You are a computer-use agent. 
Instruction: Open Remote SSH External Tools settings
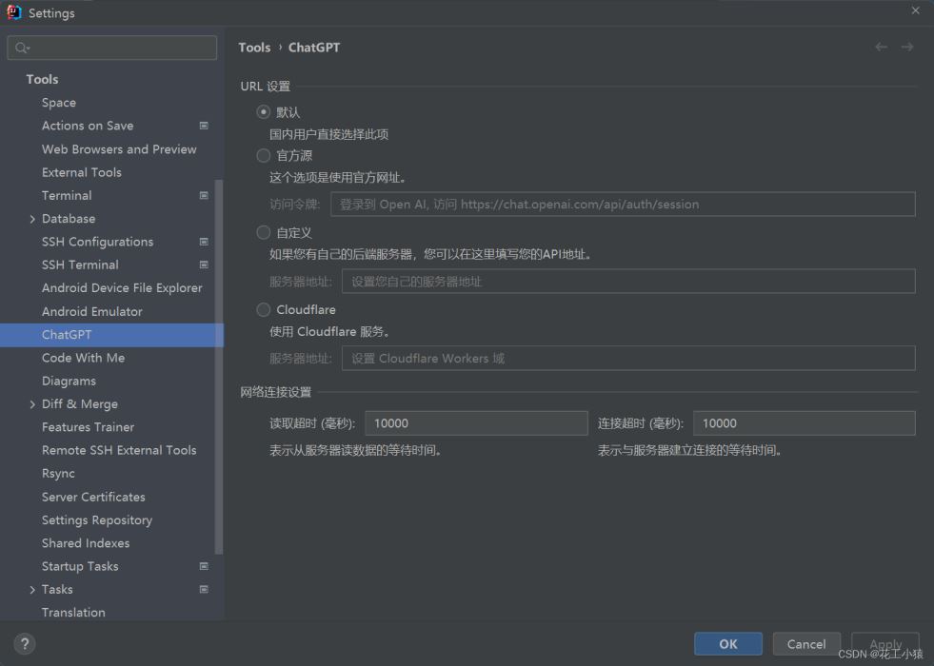pyautogui.click(x=119, y=450)
